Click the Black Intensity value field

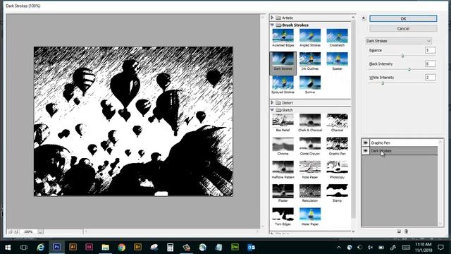(x=431, y=64)
